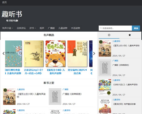Open sidebar cover of 屋顶上的小孩
The width and height of the screenshot is (142, 114).
pos(105,48)
